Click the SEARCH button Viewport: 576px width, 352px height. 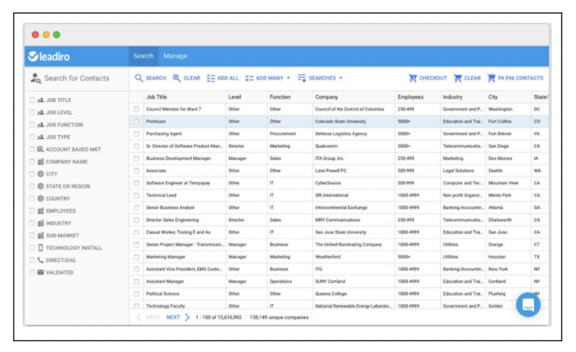pyautogui.click(x=151, y=78)
